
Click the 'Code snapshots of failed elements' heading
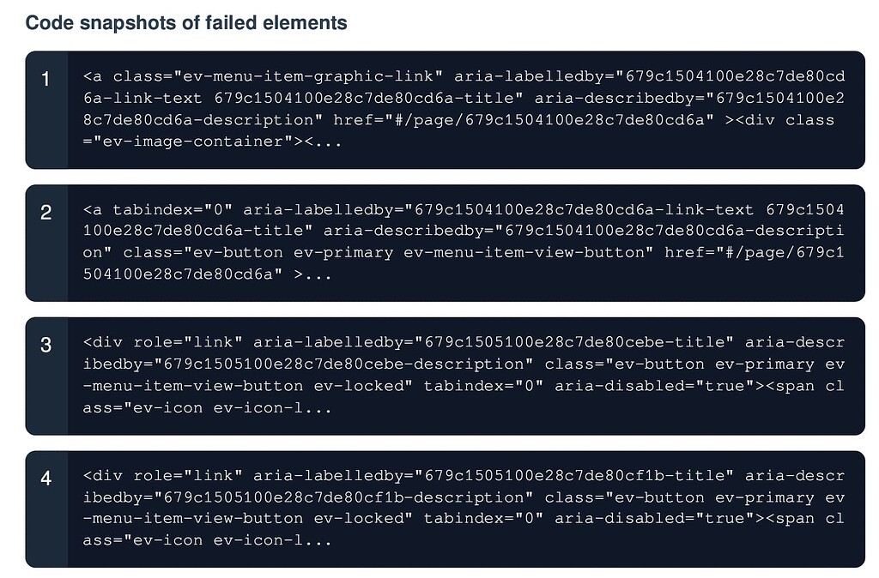(186, 23)
